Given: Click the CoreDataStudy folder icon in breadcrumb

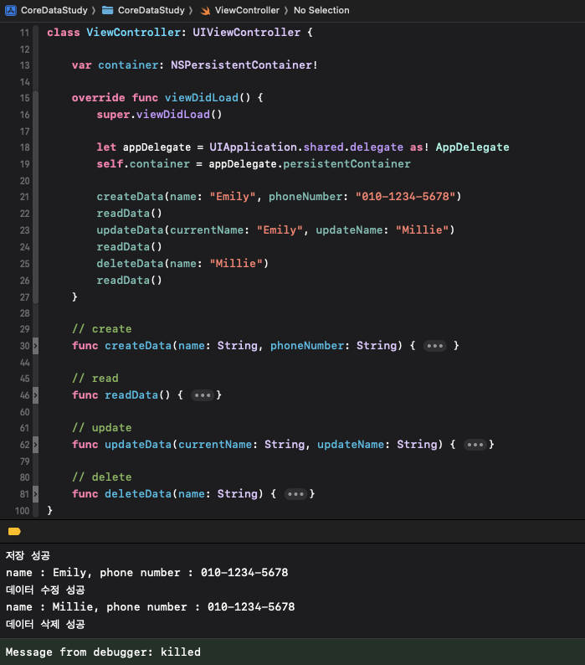Looking at the screenshot, I should pos(108,10).
